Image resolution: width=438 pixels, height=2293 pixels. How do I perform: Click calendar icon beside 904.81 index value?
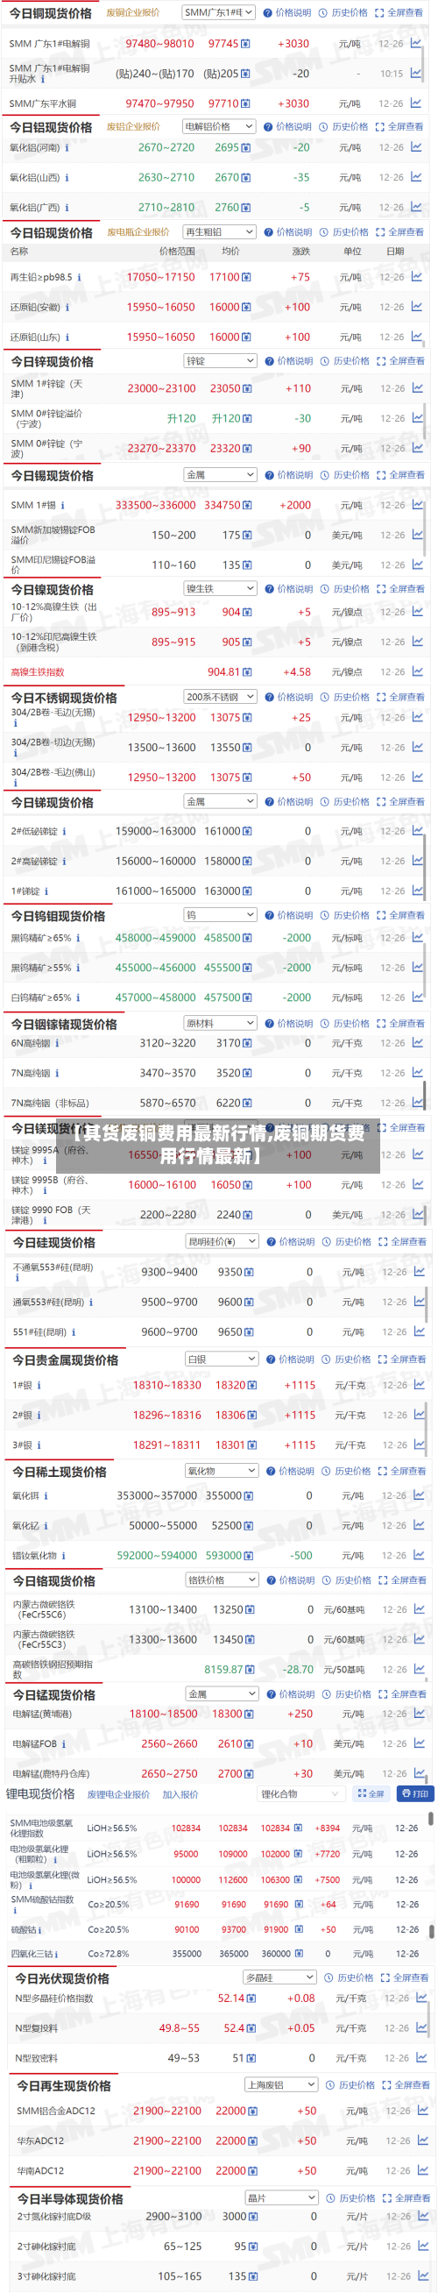(248, 672)
